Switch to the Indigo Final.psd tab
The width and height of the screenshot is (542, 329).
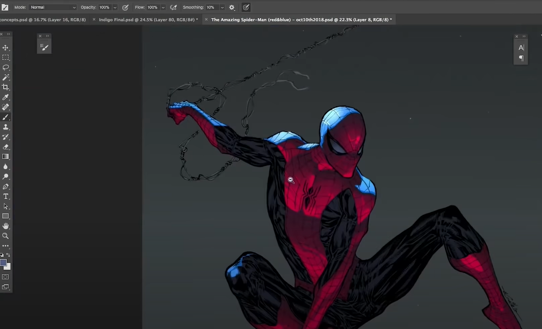pos(147,20)
